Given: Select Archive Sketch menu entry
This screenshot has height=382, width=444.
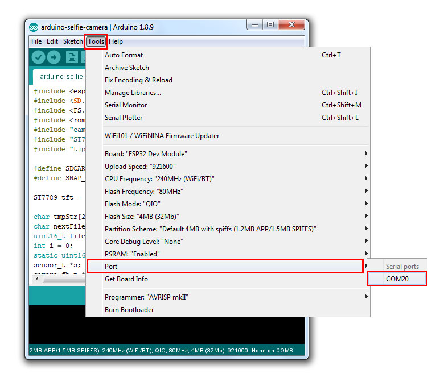Looking at the screenshot, I should click(x=228, y=68).
